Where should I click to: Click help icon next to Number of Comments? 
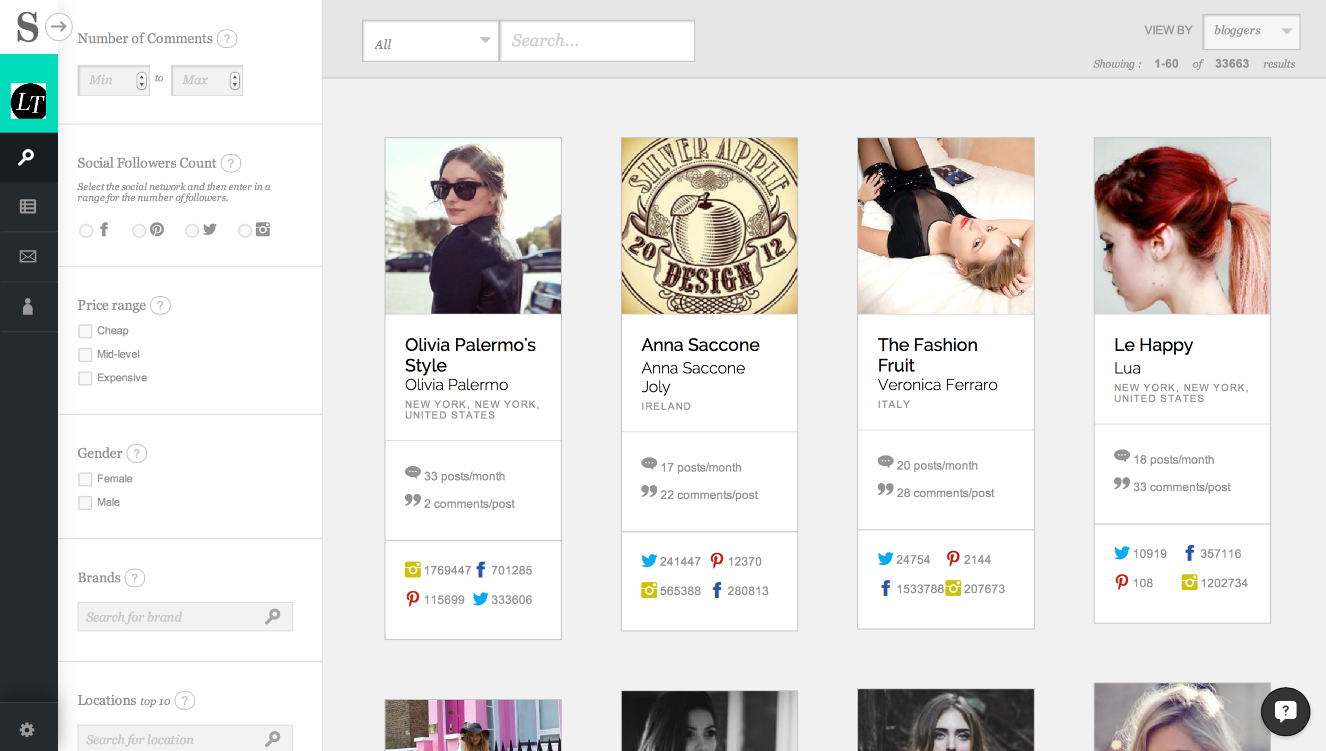point(227,39)
